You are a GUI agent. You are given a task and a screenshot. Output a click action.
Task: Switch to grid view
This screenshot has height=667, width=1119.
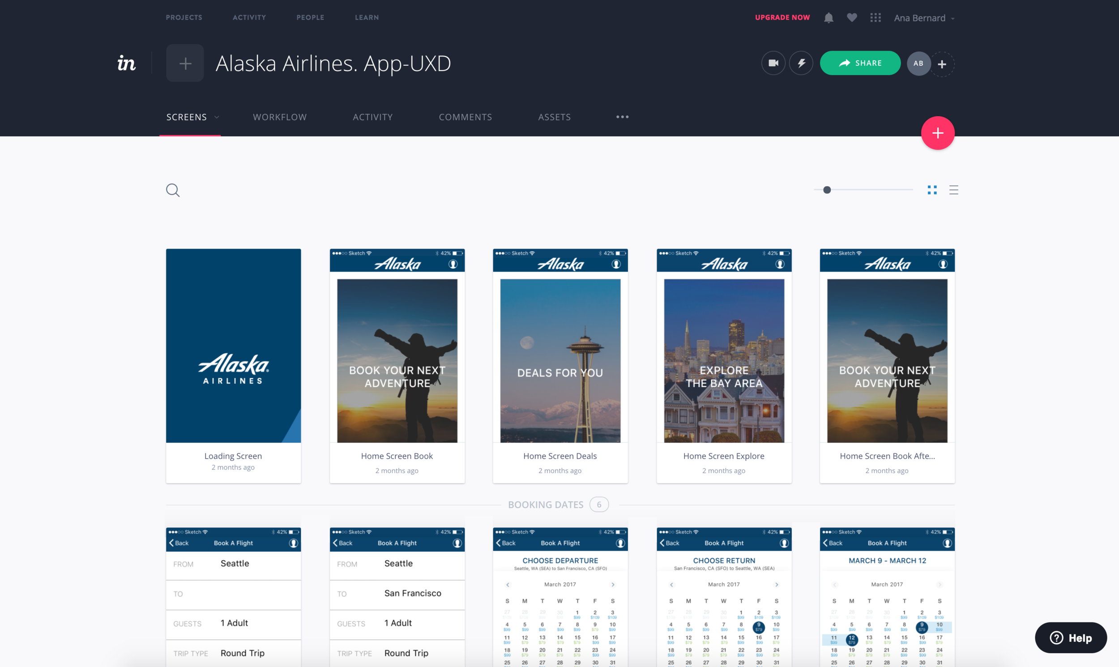[x=932, y=190]
